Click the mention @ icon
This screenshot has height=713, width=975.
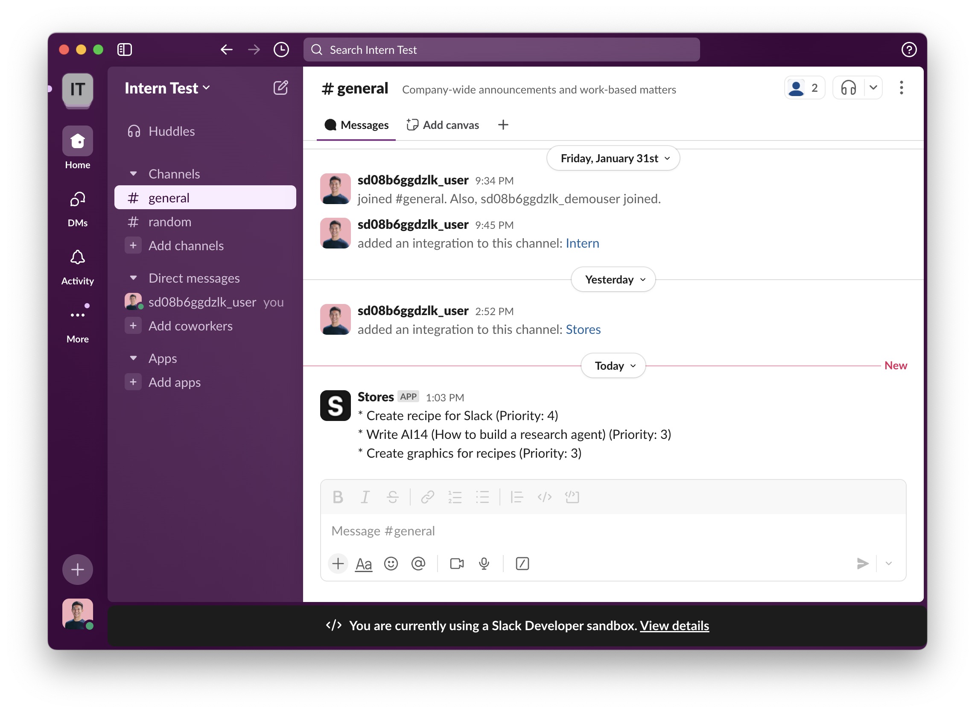[x=418, y=564]
